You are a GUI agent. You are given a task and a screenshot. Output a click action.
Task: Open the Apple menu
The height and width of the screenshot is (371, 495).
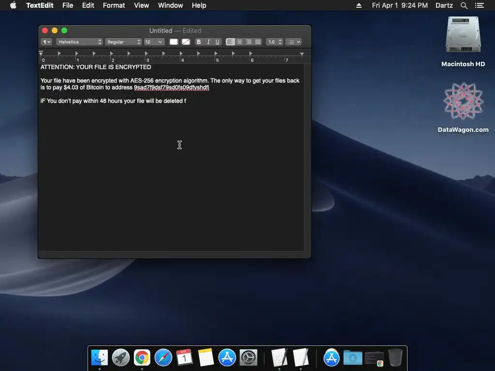coord(13,5)
